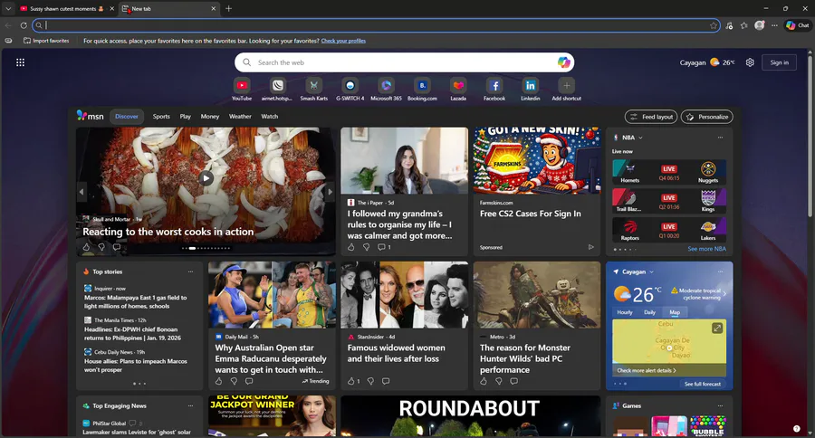Screen dimensions: 815x438
Task: Dislike the worst cooks video
Action: point(101,247)
